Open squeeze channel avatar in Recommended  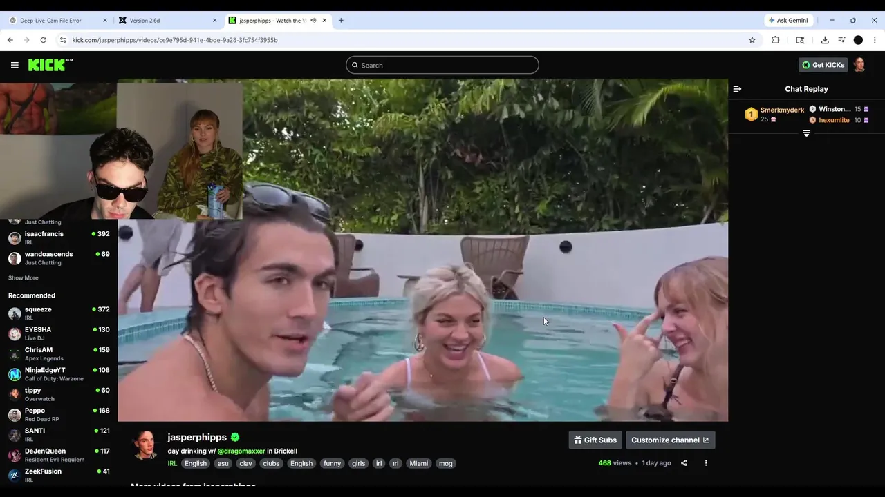[x=15, y=313]
